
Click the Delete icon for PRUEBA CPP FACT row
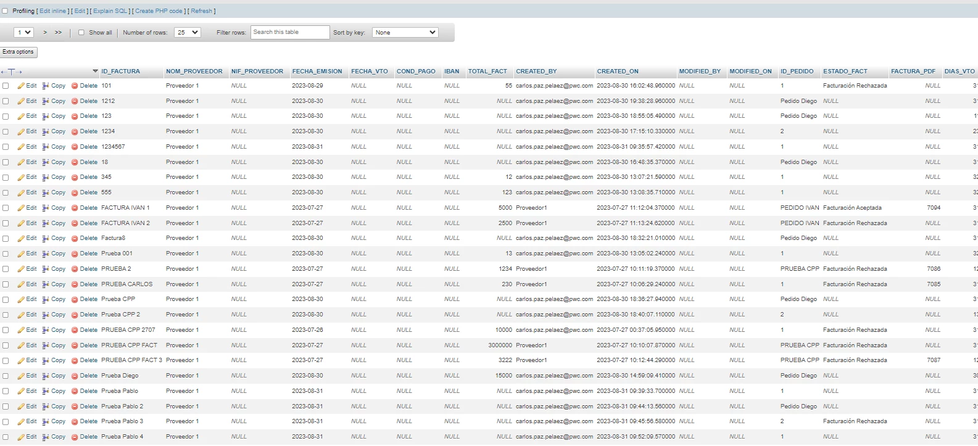75,345
